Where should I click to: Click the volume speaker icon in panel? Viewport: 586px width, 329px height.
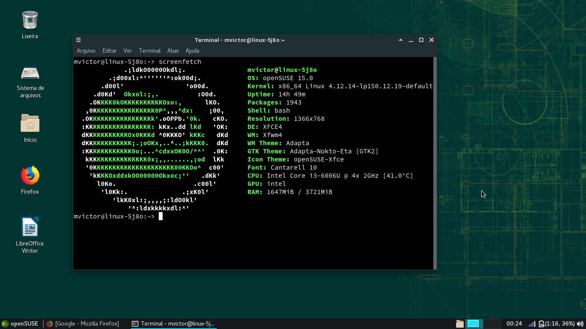tap(580, 324)
